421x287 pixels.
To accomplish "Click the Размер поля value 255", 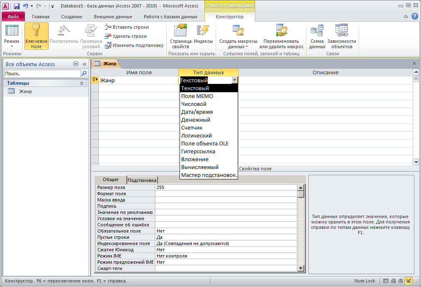I will tap(226, 187).
